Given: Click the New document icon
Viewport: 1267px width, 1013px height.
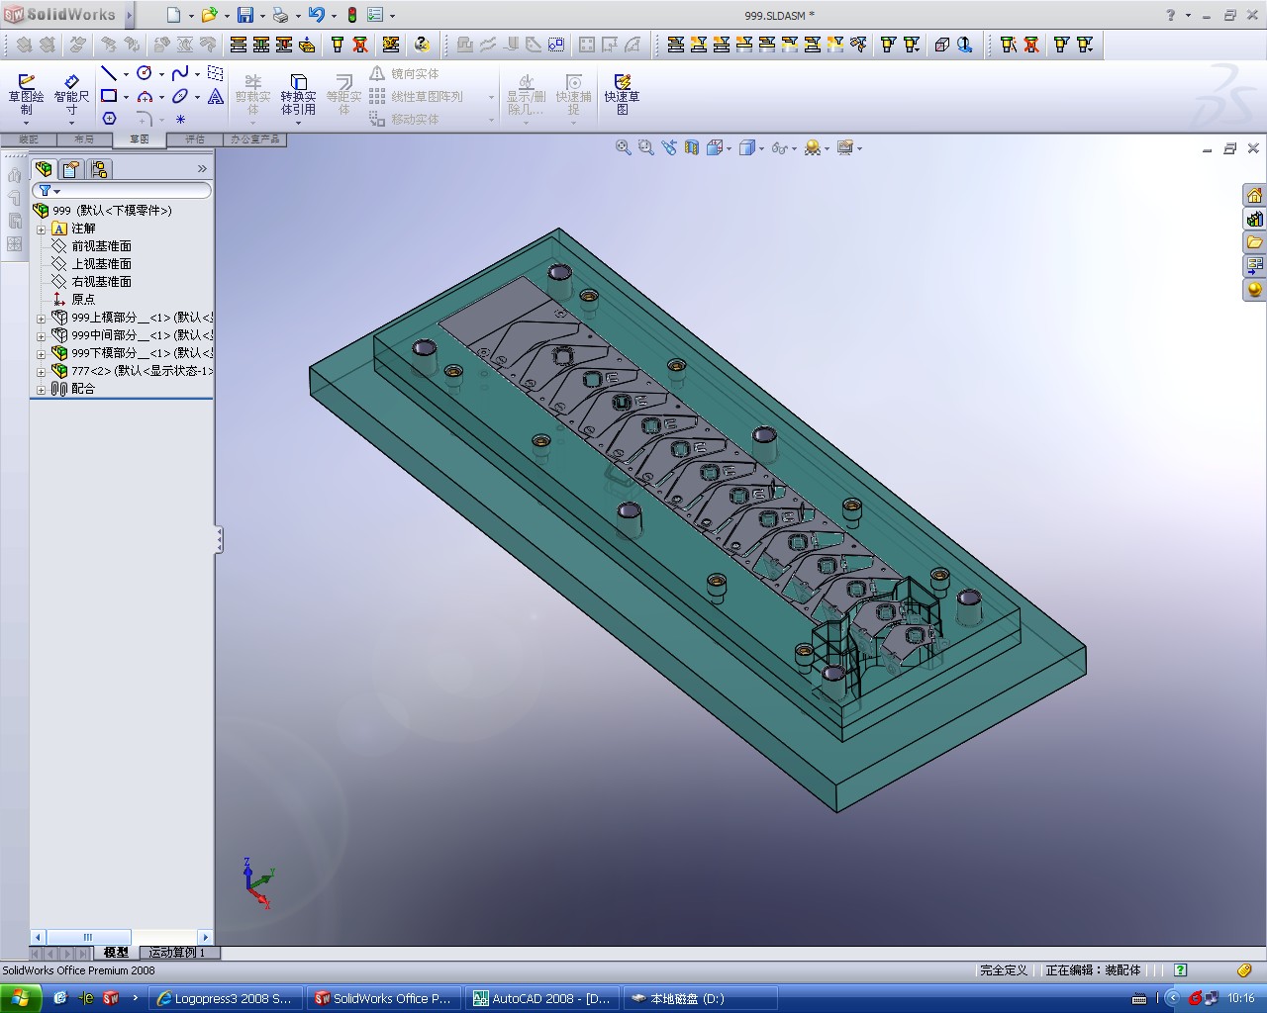Looking at the screenshot, I should click(174, 15).
